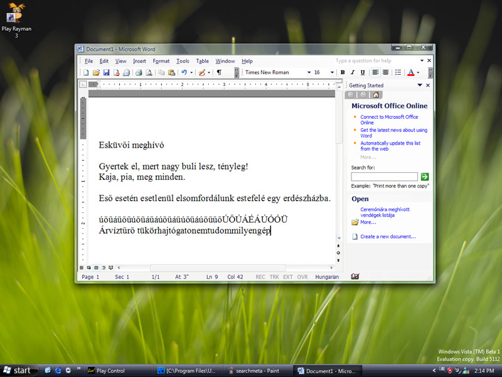This screenshot has height=377, width=502.
Task: Open Print Preview from the toolbar
Action: point(149,72)
